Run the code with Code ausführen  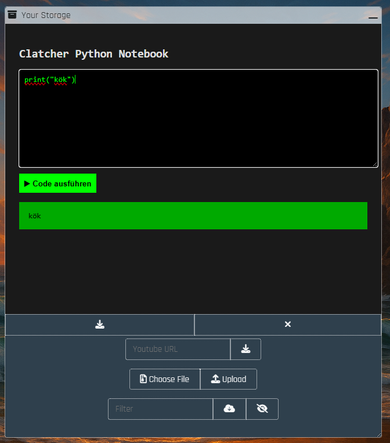click(x=57, y=183)
